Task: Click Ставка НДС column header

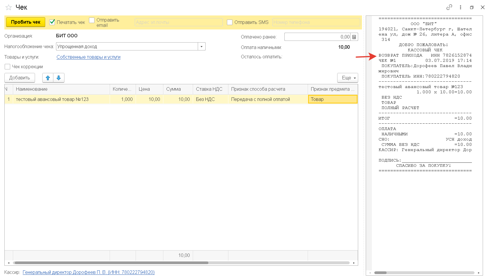Action: click(211, 89)
